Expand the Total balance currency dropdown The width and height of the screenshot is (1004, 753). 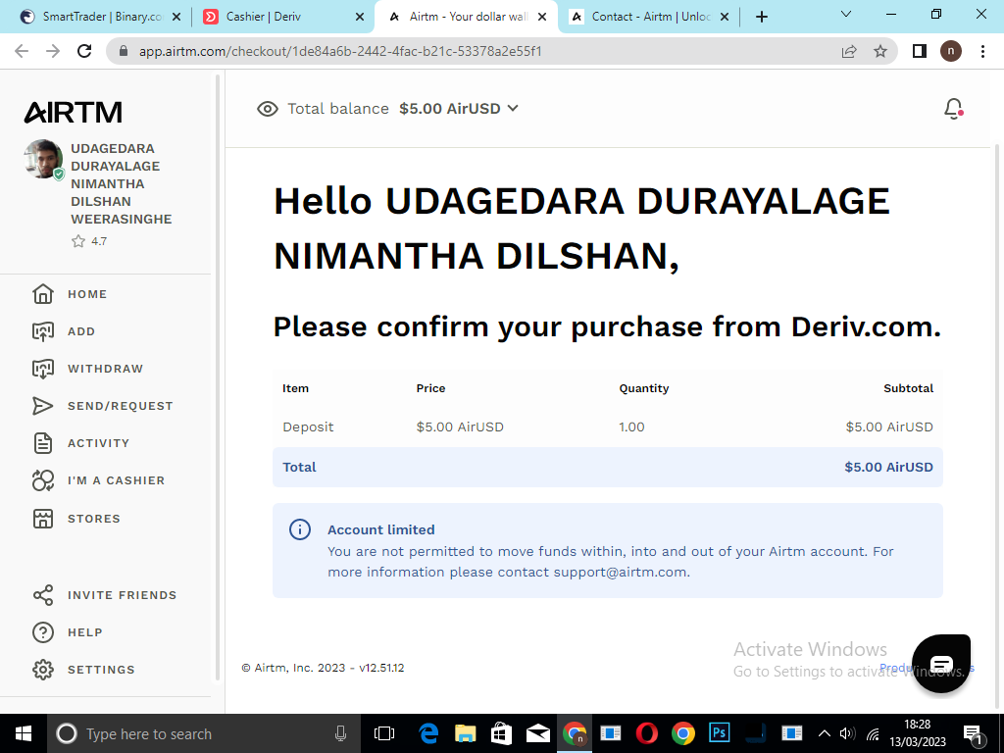pyautogui.click(x=512, y=109)
